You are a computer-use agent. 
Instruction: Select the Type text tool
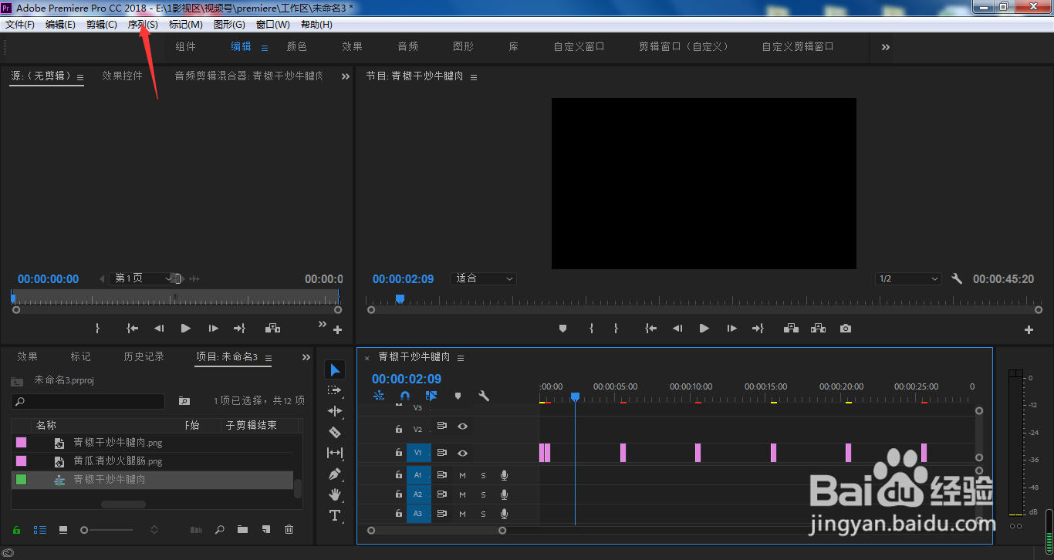pyautogui.click(x=335, y=515)
